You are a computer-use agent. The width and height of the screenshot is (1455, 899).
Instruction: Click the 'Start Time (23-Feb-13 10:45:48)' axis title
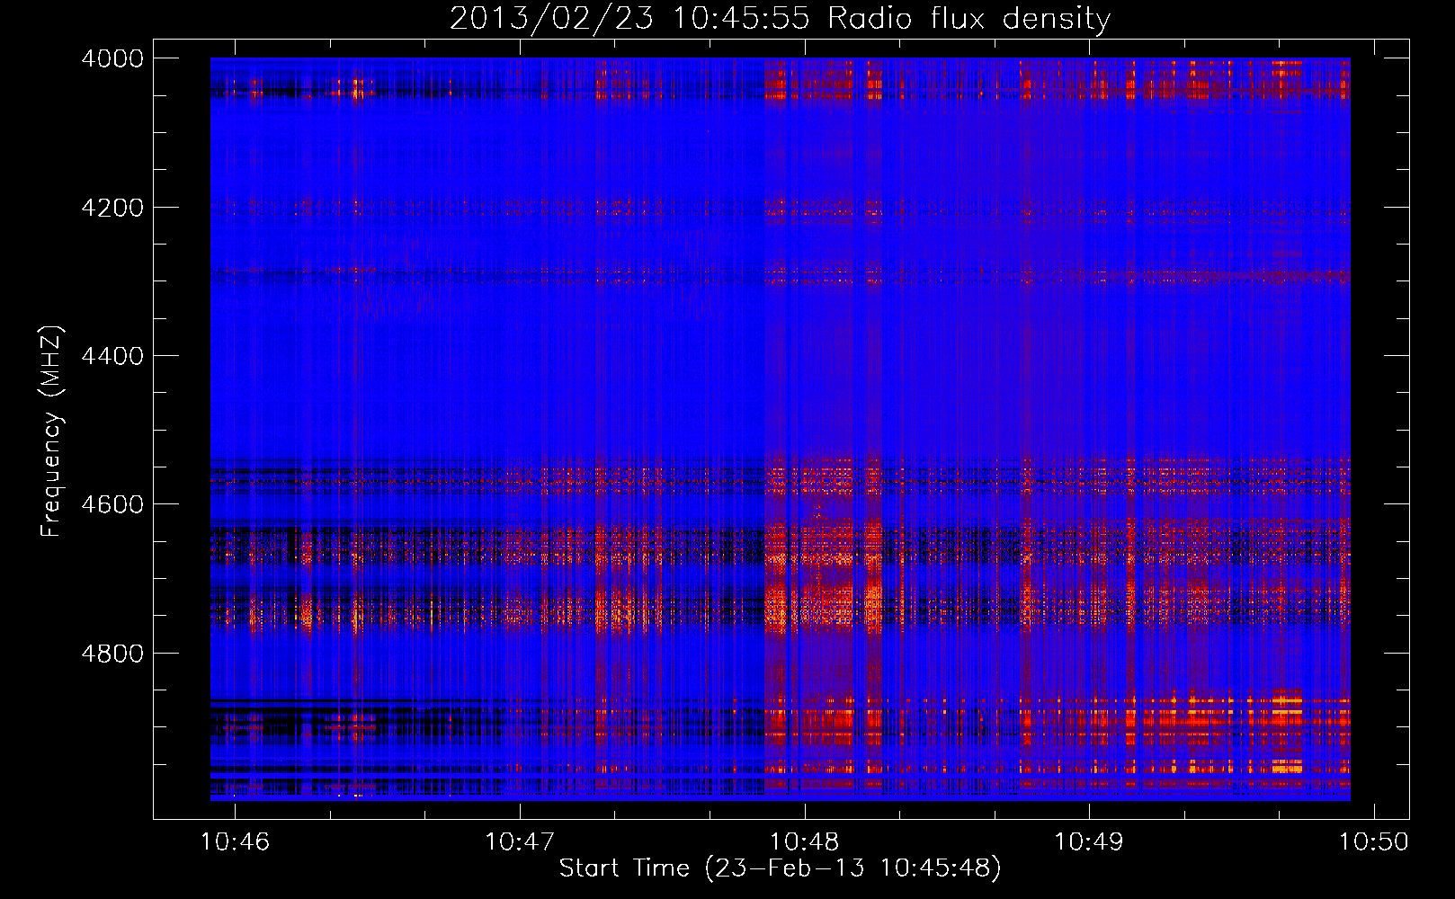click(x=781, y=868)
